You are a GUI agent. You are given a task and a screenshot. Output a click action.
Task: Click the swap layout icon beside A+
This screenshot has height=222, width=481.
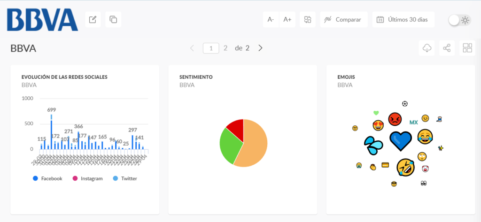click(x=308, y=20)
